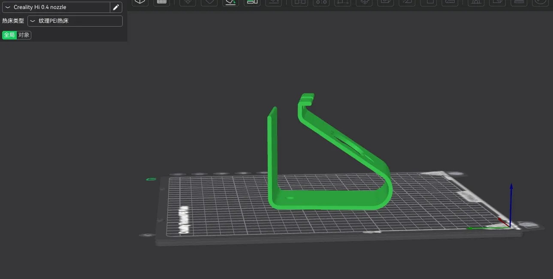
Task: Click the two-gears icon in the top toolbar
Action: (321, 2)
